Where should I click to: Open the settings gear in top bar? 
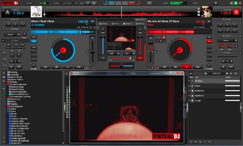[x=216, y=3]
